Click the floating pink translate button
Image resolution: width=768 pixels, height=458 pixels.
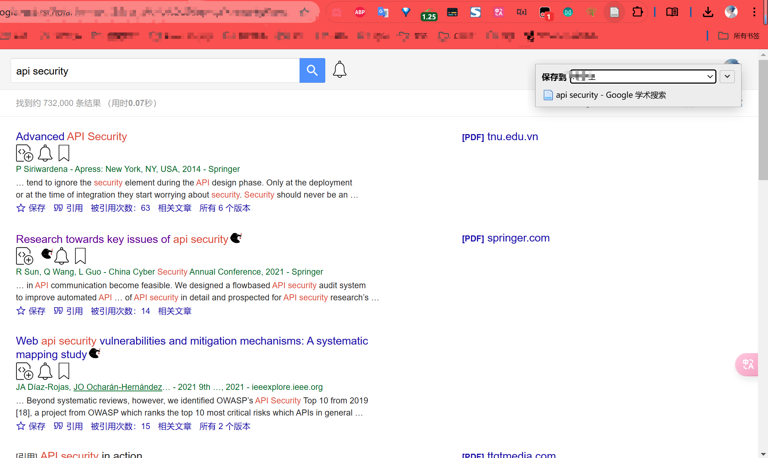748,364
